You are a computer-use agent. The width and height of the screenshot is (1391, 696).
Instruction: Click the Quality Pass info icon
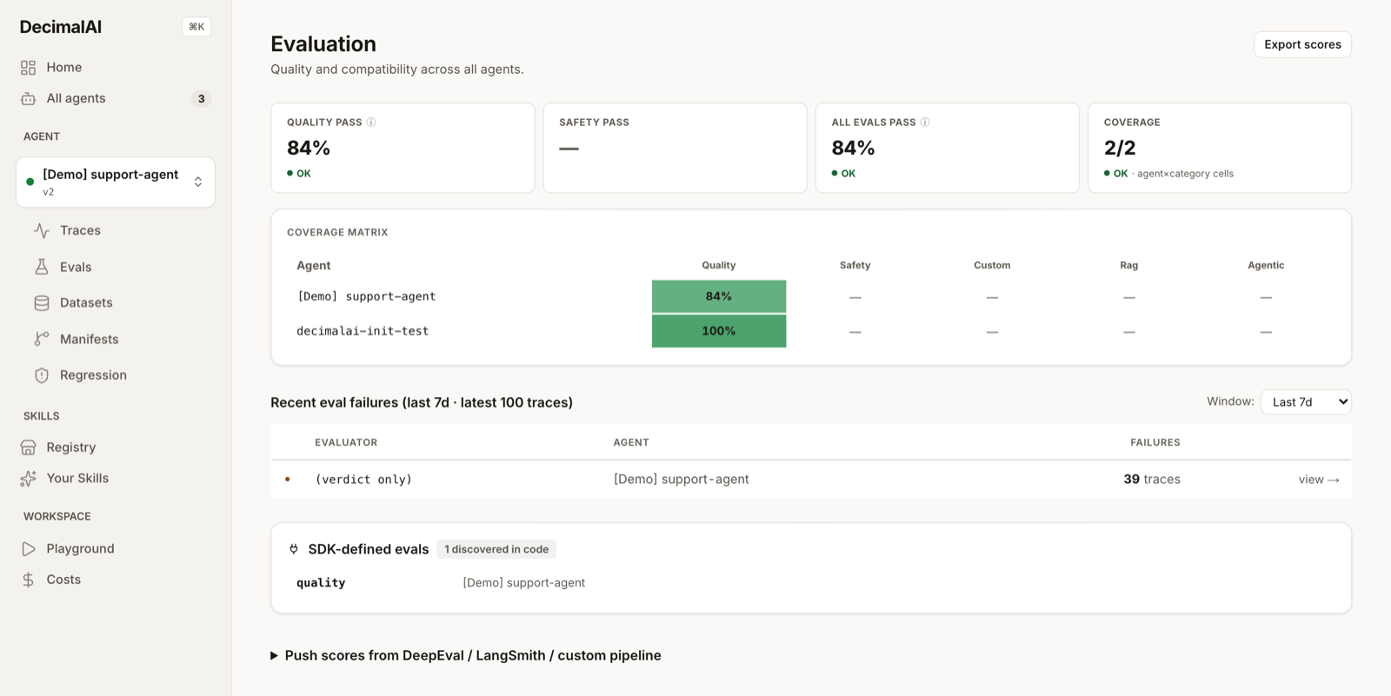coord(371,123)
